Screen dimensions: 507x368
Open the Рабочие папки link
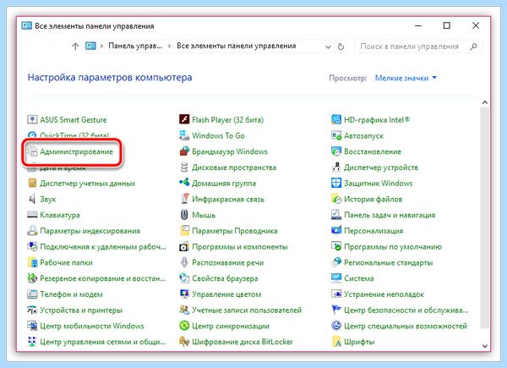coord(66,262)
